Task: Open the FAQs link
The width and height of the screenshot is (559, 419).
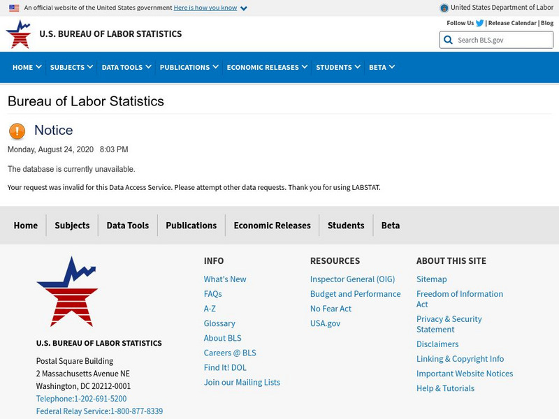Action: pos(213,294)
